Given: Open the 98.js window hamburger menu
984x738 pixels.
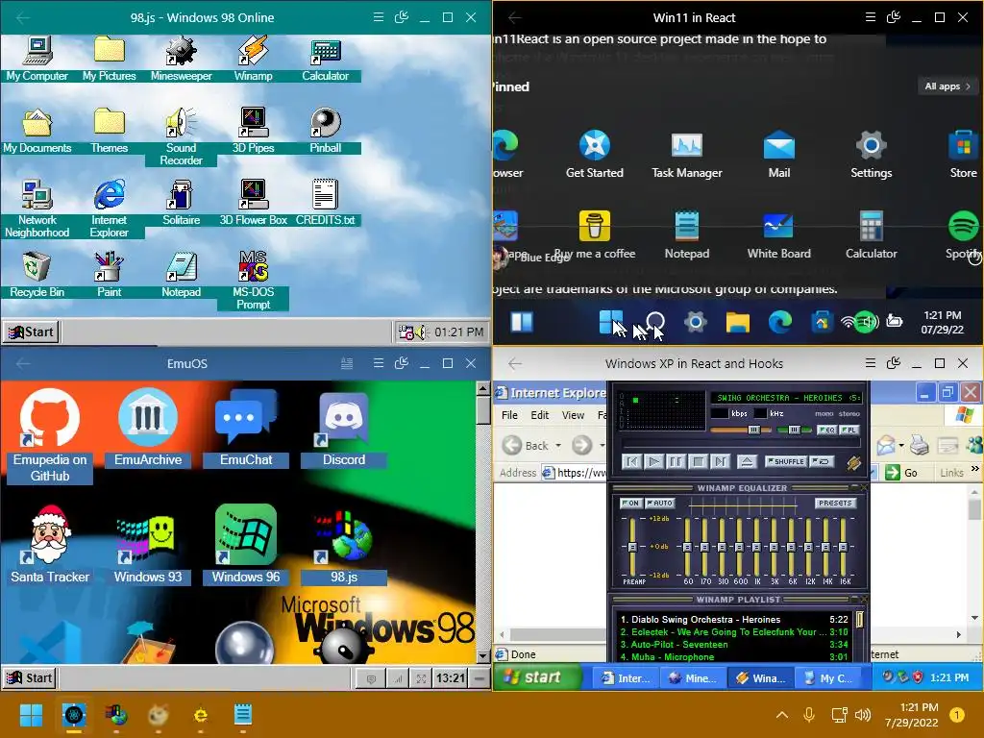Looking at the screenshot, I should click(379, 17).
